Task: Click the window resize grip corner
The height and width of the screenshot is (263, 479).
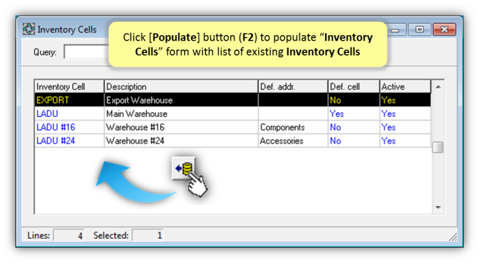Action: (x=452, y=237)
